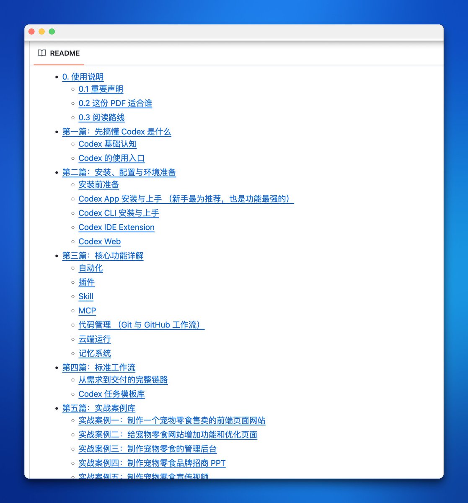The image size is (468, 503).
Task: Open '实战案例一' pet snack frontend site link
Action: [x=172, y=420]
